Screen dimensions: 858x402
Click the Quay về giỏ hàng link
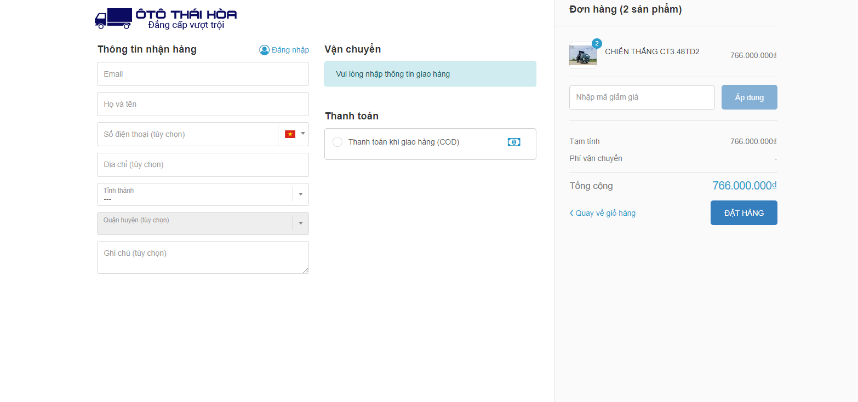605,213
